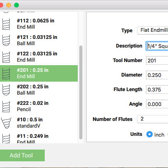Click the end mill icon for tool #112
This screenshot has width=168, height=168.
(x=6, y=24)
